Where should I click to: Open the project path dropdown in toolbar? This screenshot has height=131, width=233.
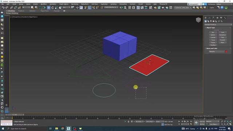(x=183, y=7)
